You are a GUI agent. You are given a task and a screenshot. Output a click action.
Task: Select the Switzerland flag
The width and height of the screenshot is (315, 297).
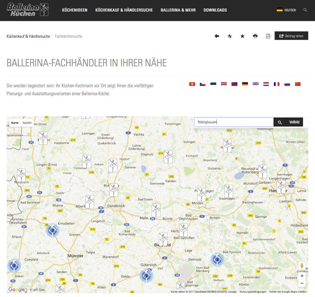click(192, 84)
